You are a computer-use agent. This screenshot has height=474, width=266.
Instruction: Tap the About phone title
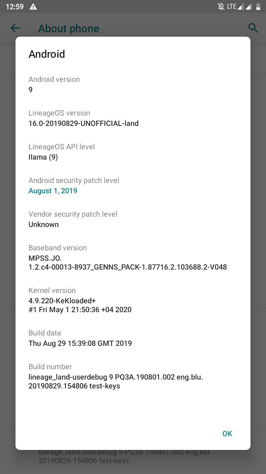pyautogui.click(x=69, y=29)
